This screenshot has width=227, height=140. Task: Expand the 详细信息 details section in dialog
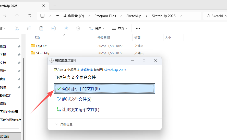pos(64,124)
